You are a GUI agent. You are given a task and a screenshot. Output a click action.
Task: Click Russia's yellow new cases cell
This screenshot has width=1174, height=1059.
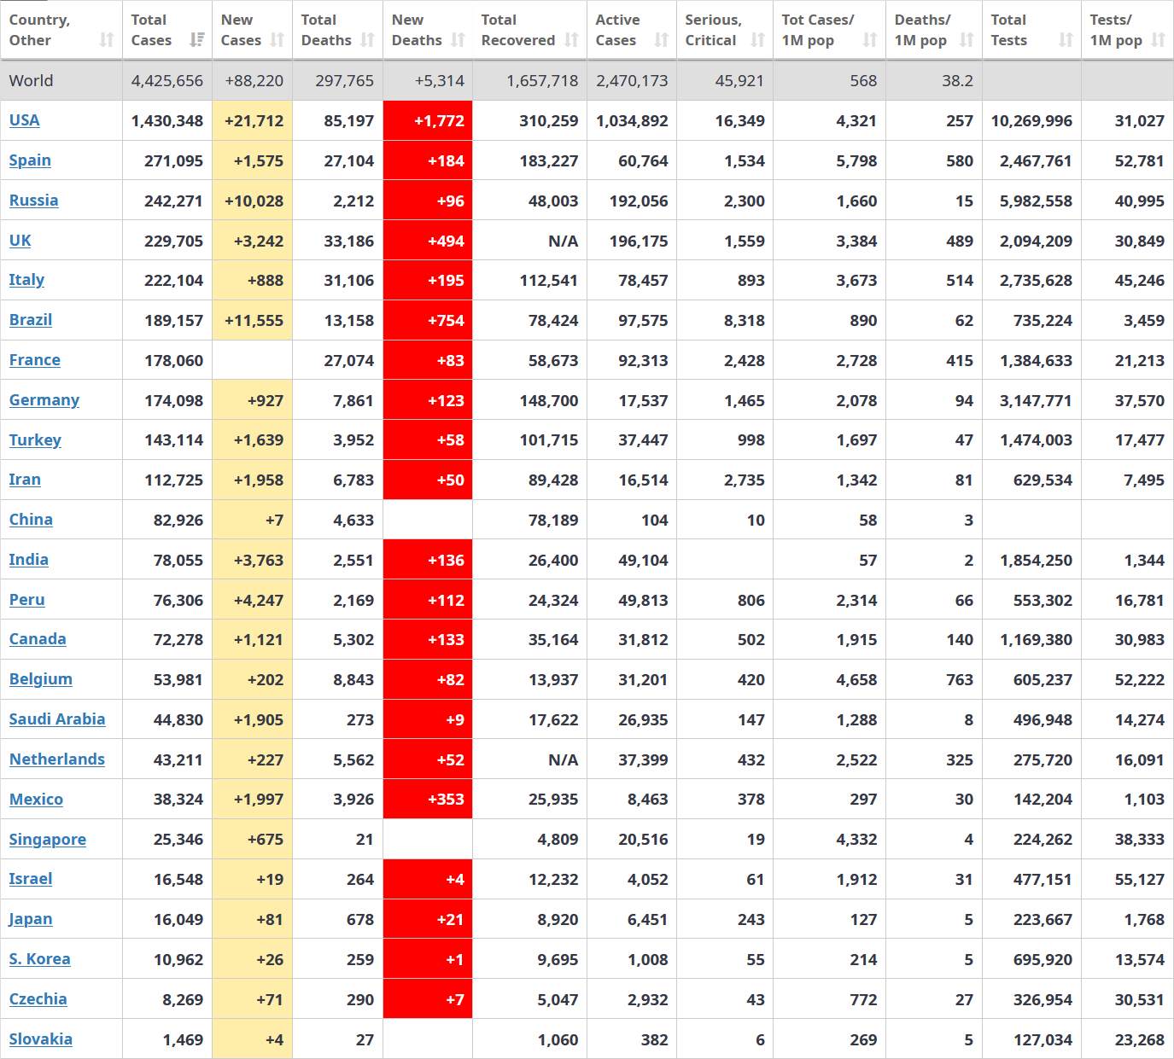(253, 201)
